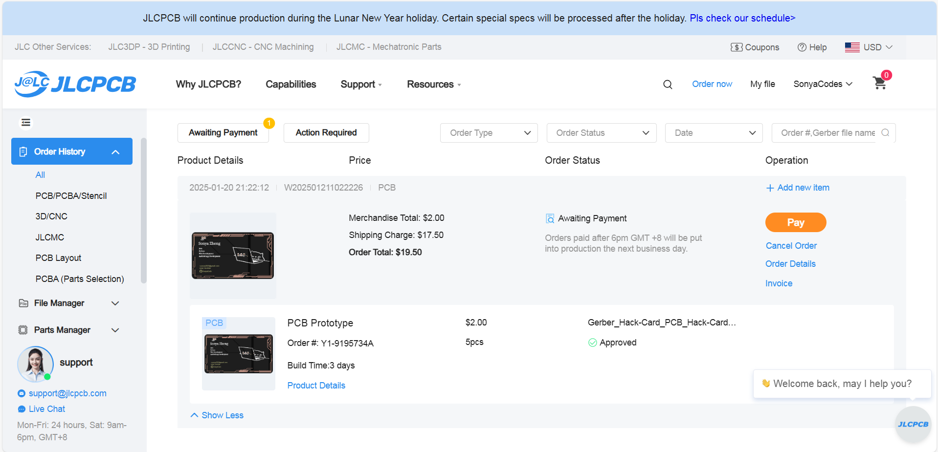Click the support agent avatar

(x=35, y=364)
